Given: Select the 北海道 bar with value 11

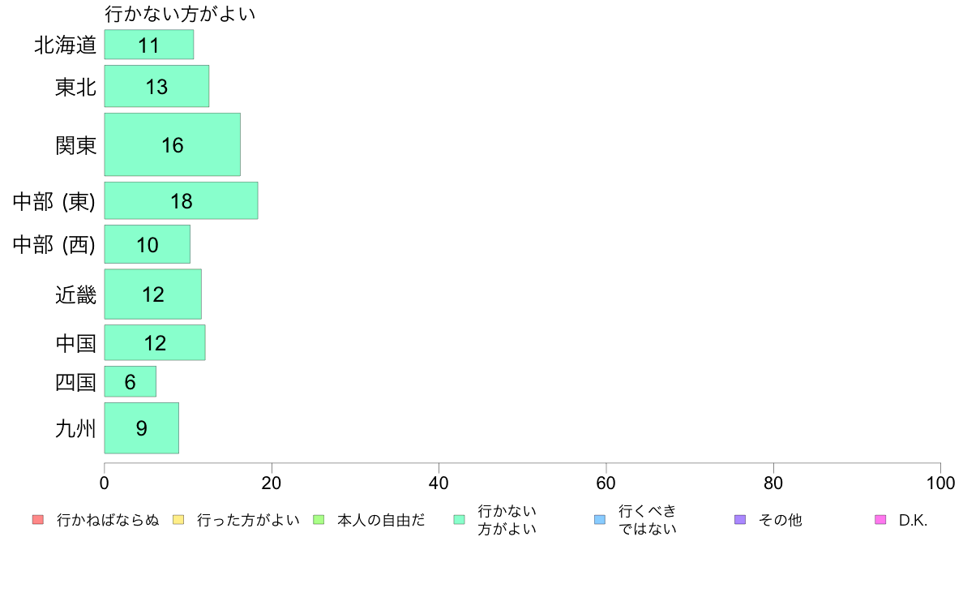Looking at the screenshot, I should [149, 45].
